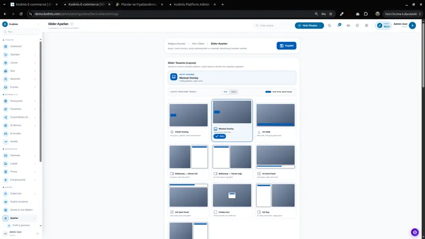This screenshot has width=425, height=239.
Task: Open AI Kodları sidebar item
Action: tap(16, 133)
